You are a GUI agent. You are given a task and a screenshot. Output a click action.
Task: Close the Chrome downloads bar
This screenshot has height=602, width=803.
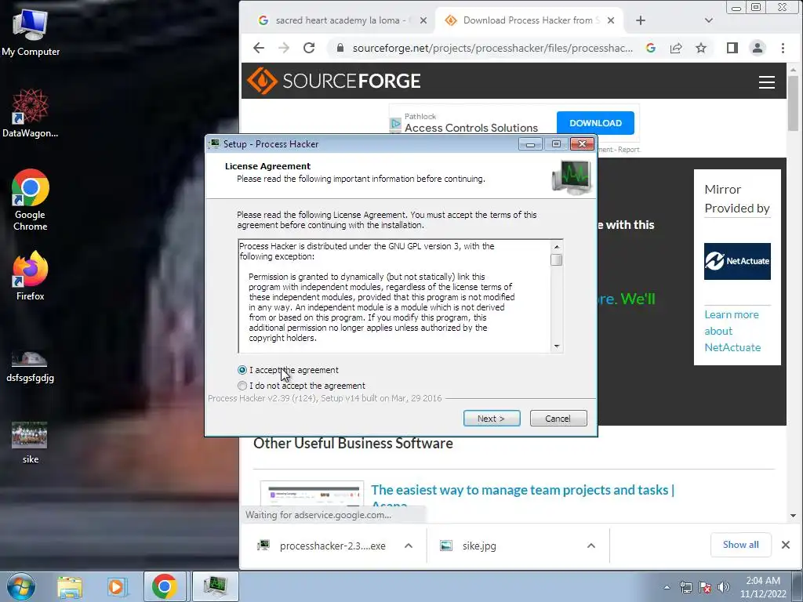[786, 545]
